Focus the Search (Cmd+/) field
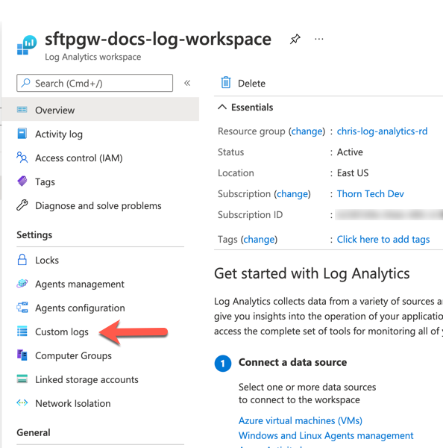443x448 pixels. coord(95,83)
